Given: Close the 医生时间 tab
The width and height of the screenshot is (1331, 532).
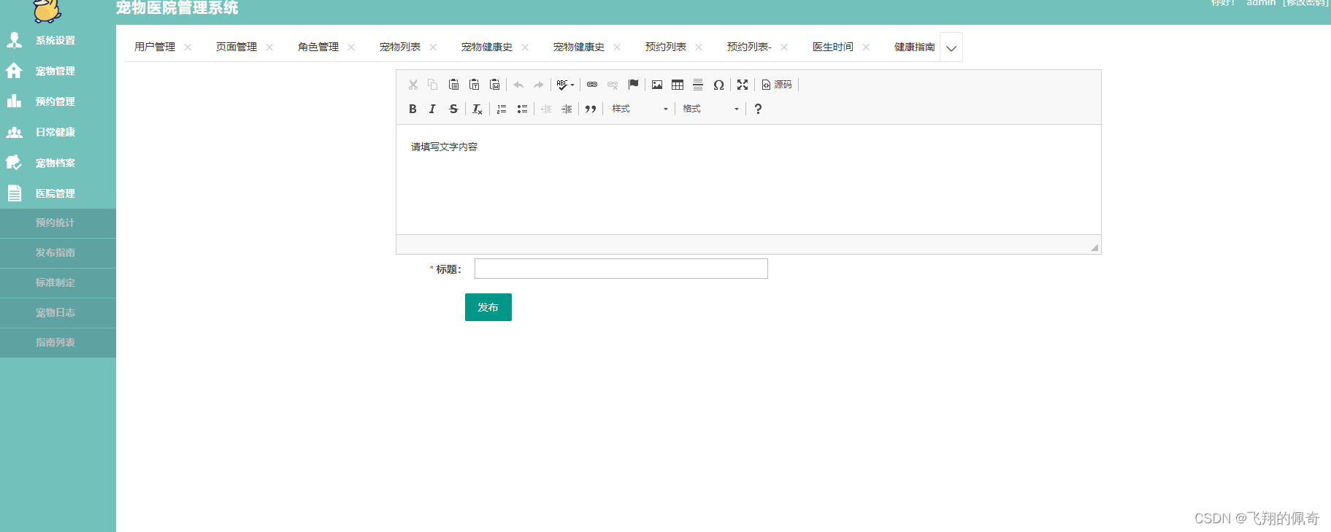Looking at the screenshot, I should coord(866,47).
